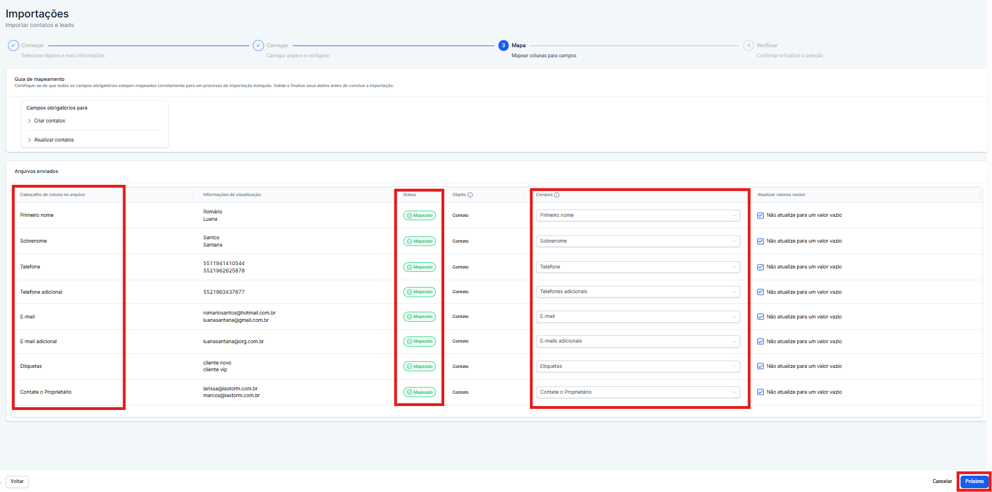The height and width of the screenshot is (492, 992).
Task: Toggle empty value checkbox for Contate o Proprietário
Action: point(761,393)
